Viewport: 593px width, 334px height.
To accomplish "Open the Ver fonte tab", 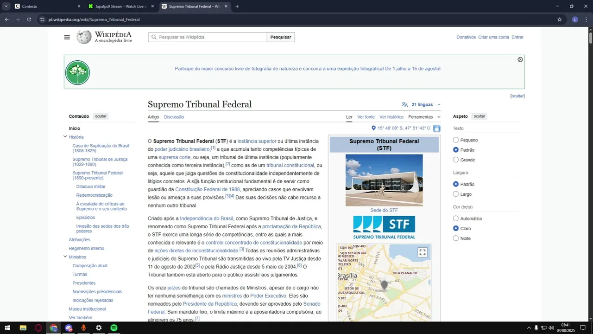I will coord(366,117).
